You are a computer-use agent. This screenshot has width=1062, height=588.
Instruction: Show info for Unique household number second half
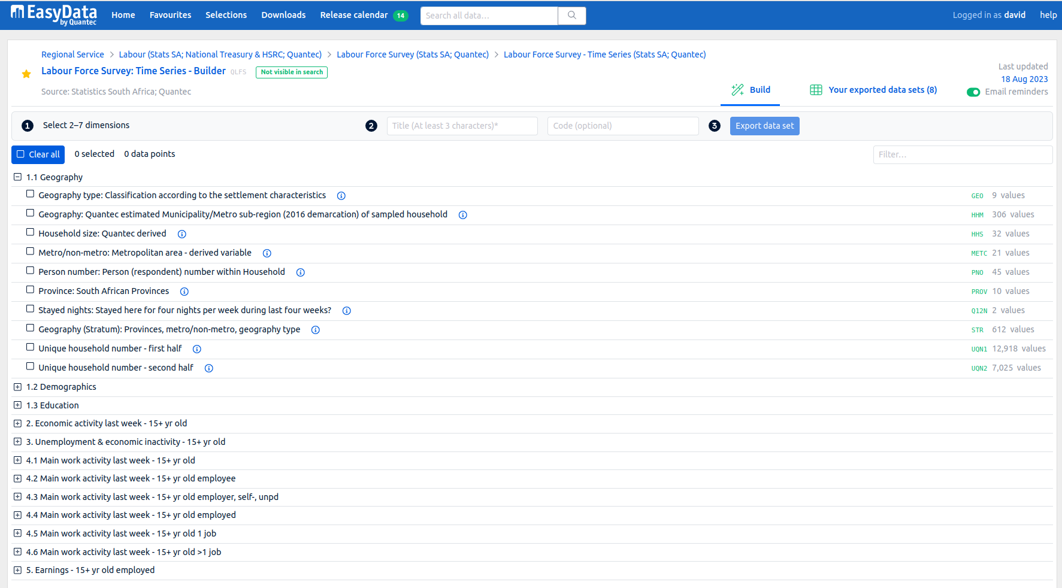pos(209,368)
